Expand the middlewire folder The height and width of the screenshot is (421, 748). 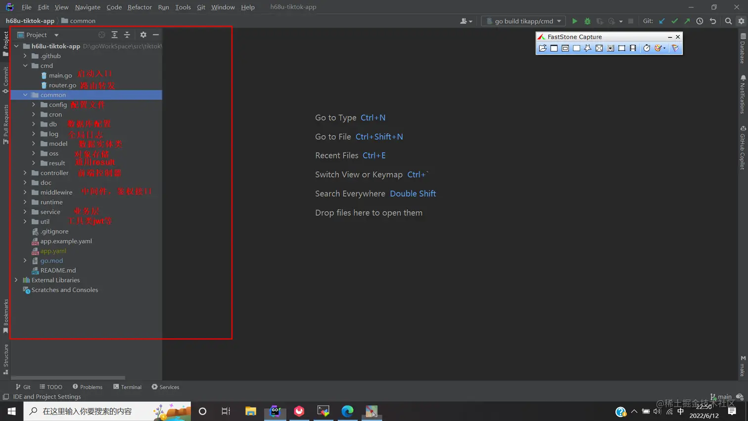[x=25, y=192]
